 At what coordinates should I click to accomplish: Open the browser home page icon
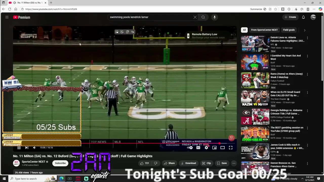(x=16, y=9)
